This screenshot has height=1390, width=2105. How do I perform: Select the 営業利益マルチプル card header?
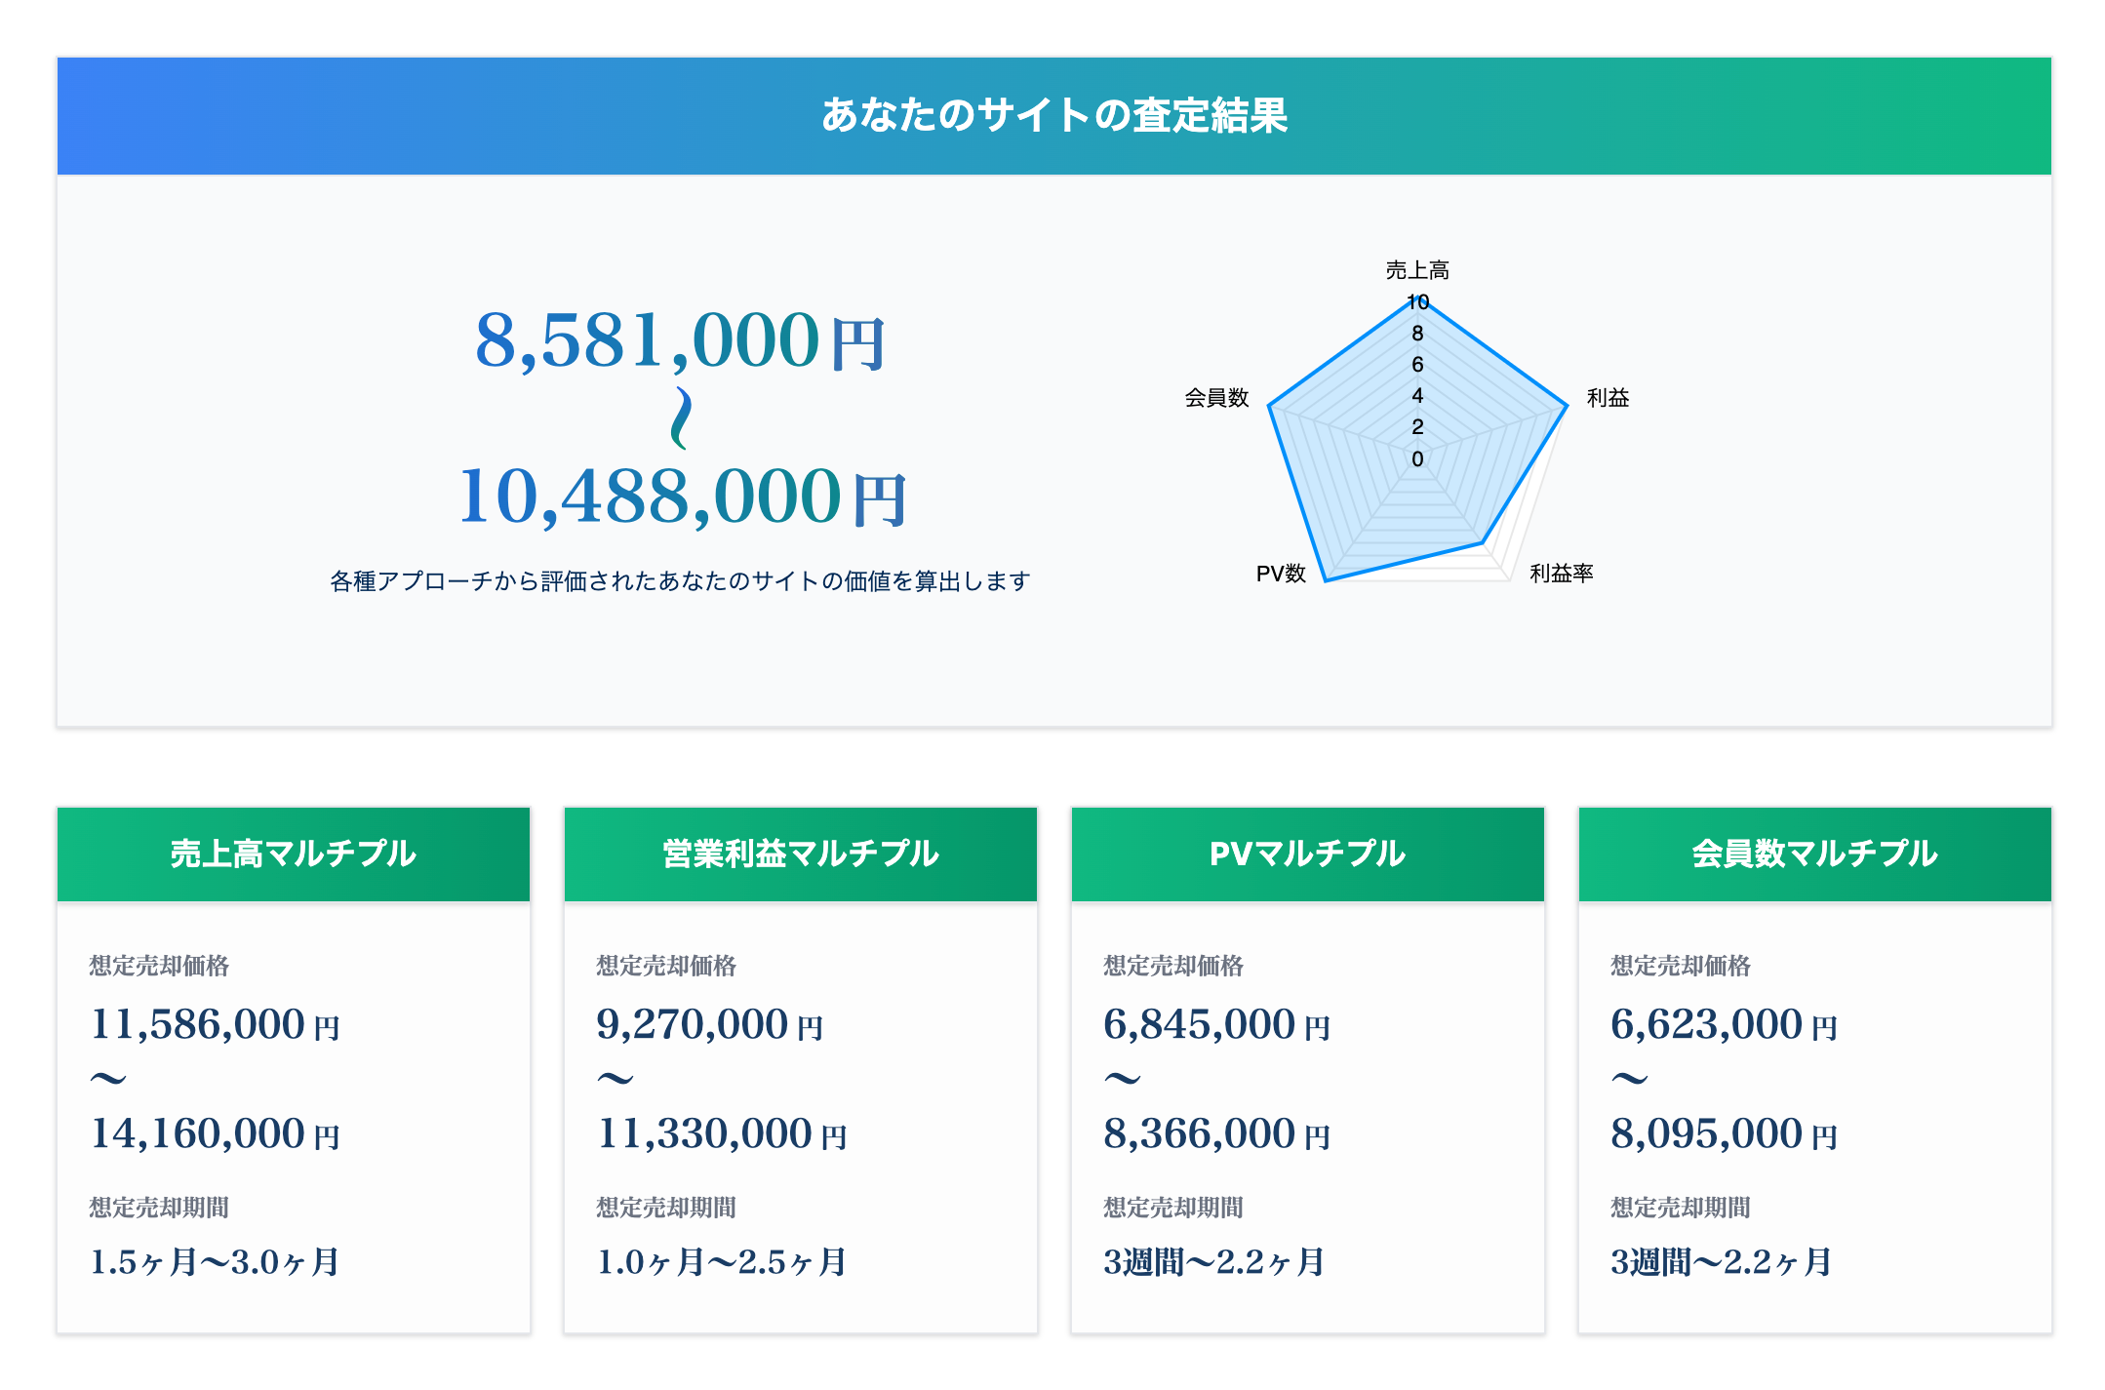[800, 854]
